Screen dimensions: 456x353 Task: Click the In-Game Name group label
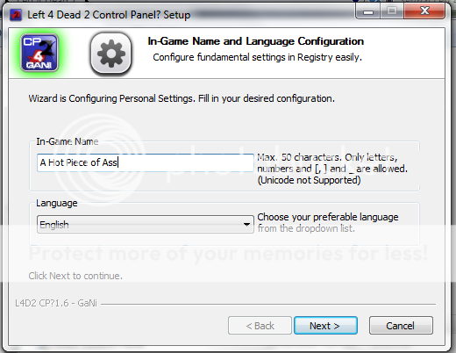[68, 141]
